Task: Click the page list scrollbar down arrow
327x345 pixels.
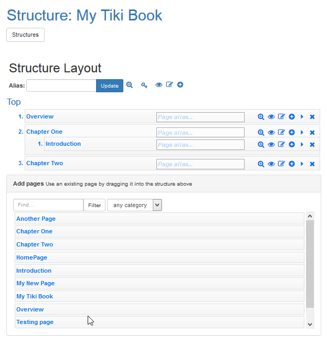Action: tap(310, 324)
